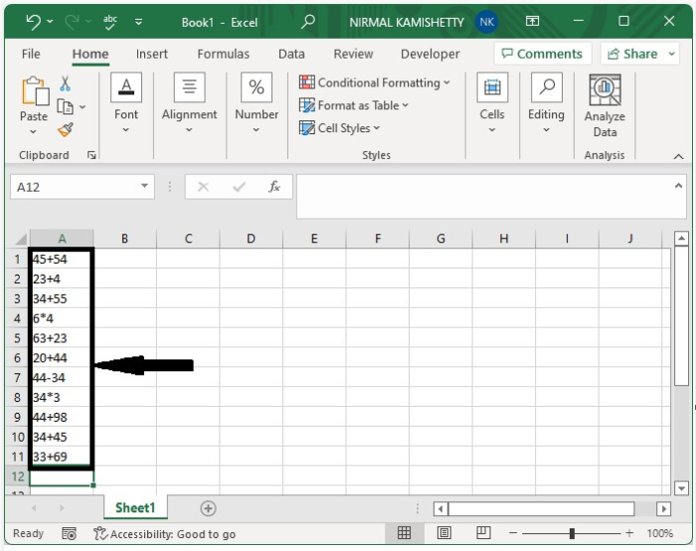Open Conditional Formatting menu
Image resolution: width=696 pixels, height=551 pixels.
[x=375, y=83]
